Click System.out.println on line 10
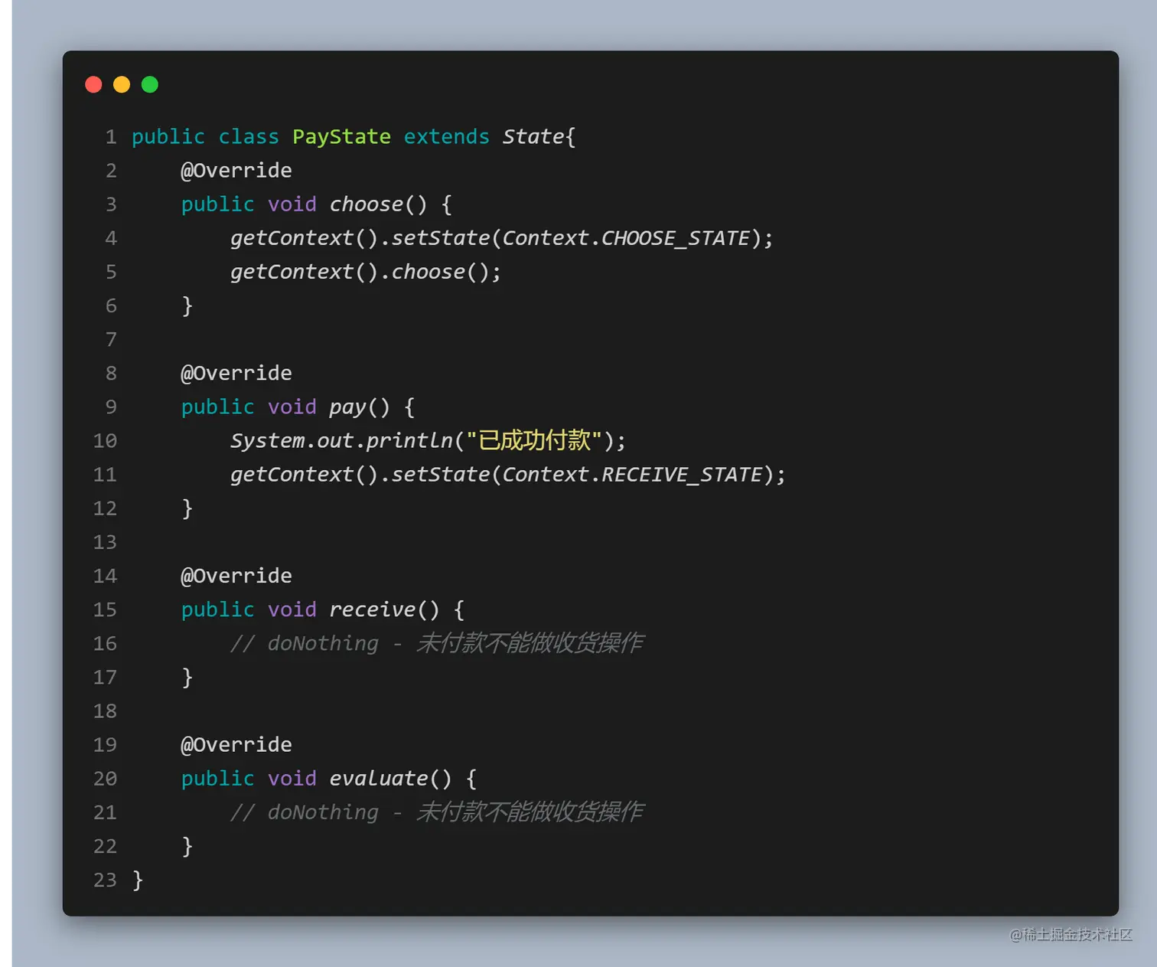The width and height of the screenshot is (1157, 967). click(x=341, y=441)
